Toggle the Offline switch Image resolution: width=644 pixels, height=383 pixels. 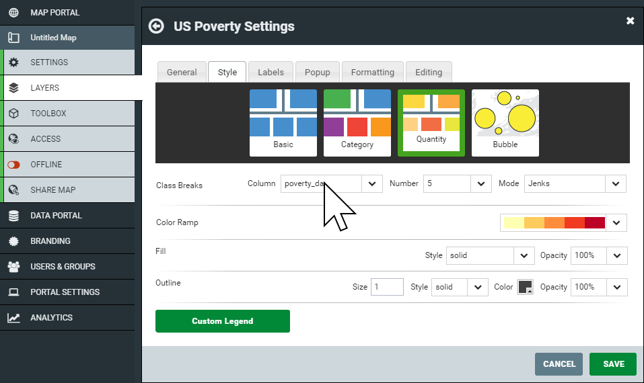pyautogui.click(x=13, y=165)
